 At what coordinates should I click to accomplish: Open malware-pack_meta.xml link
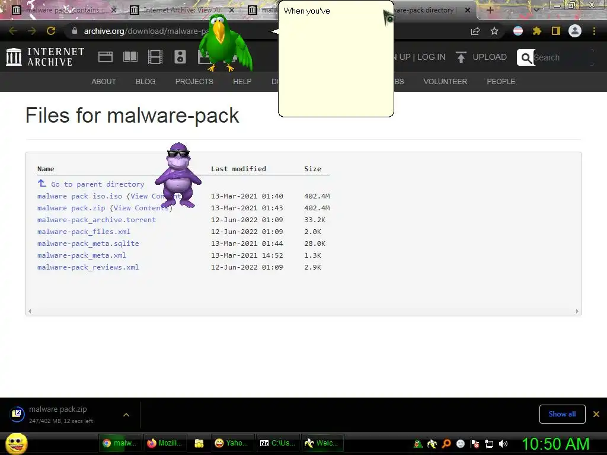(x=82, y=255)
